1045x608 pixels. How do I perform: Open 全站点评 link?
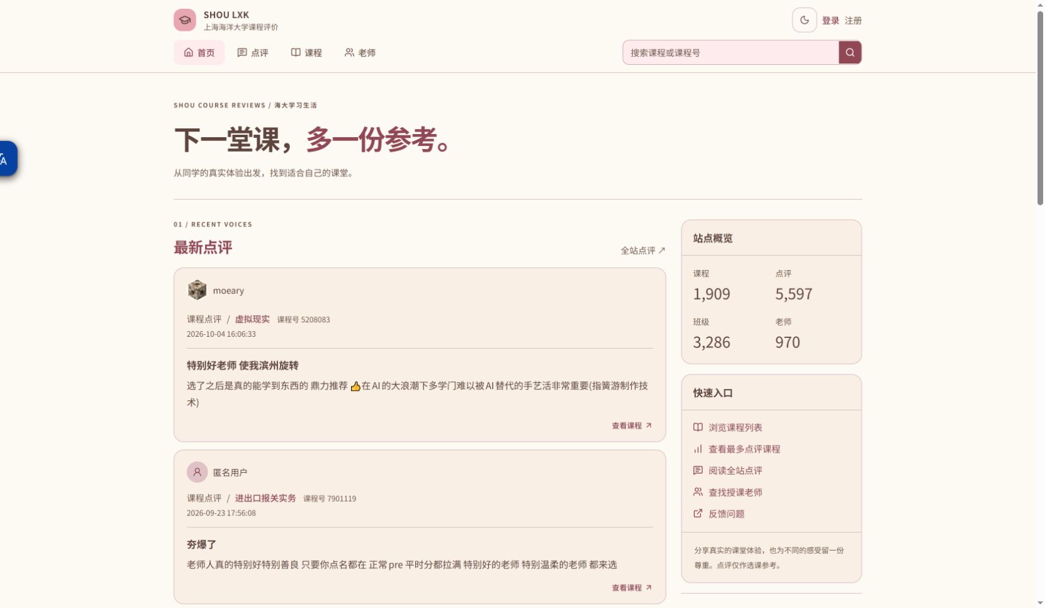643,251
